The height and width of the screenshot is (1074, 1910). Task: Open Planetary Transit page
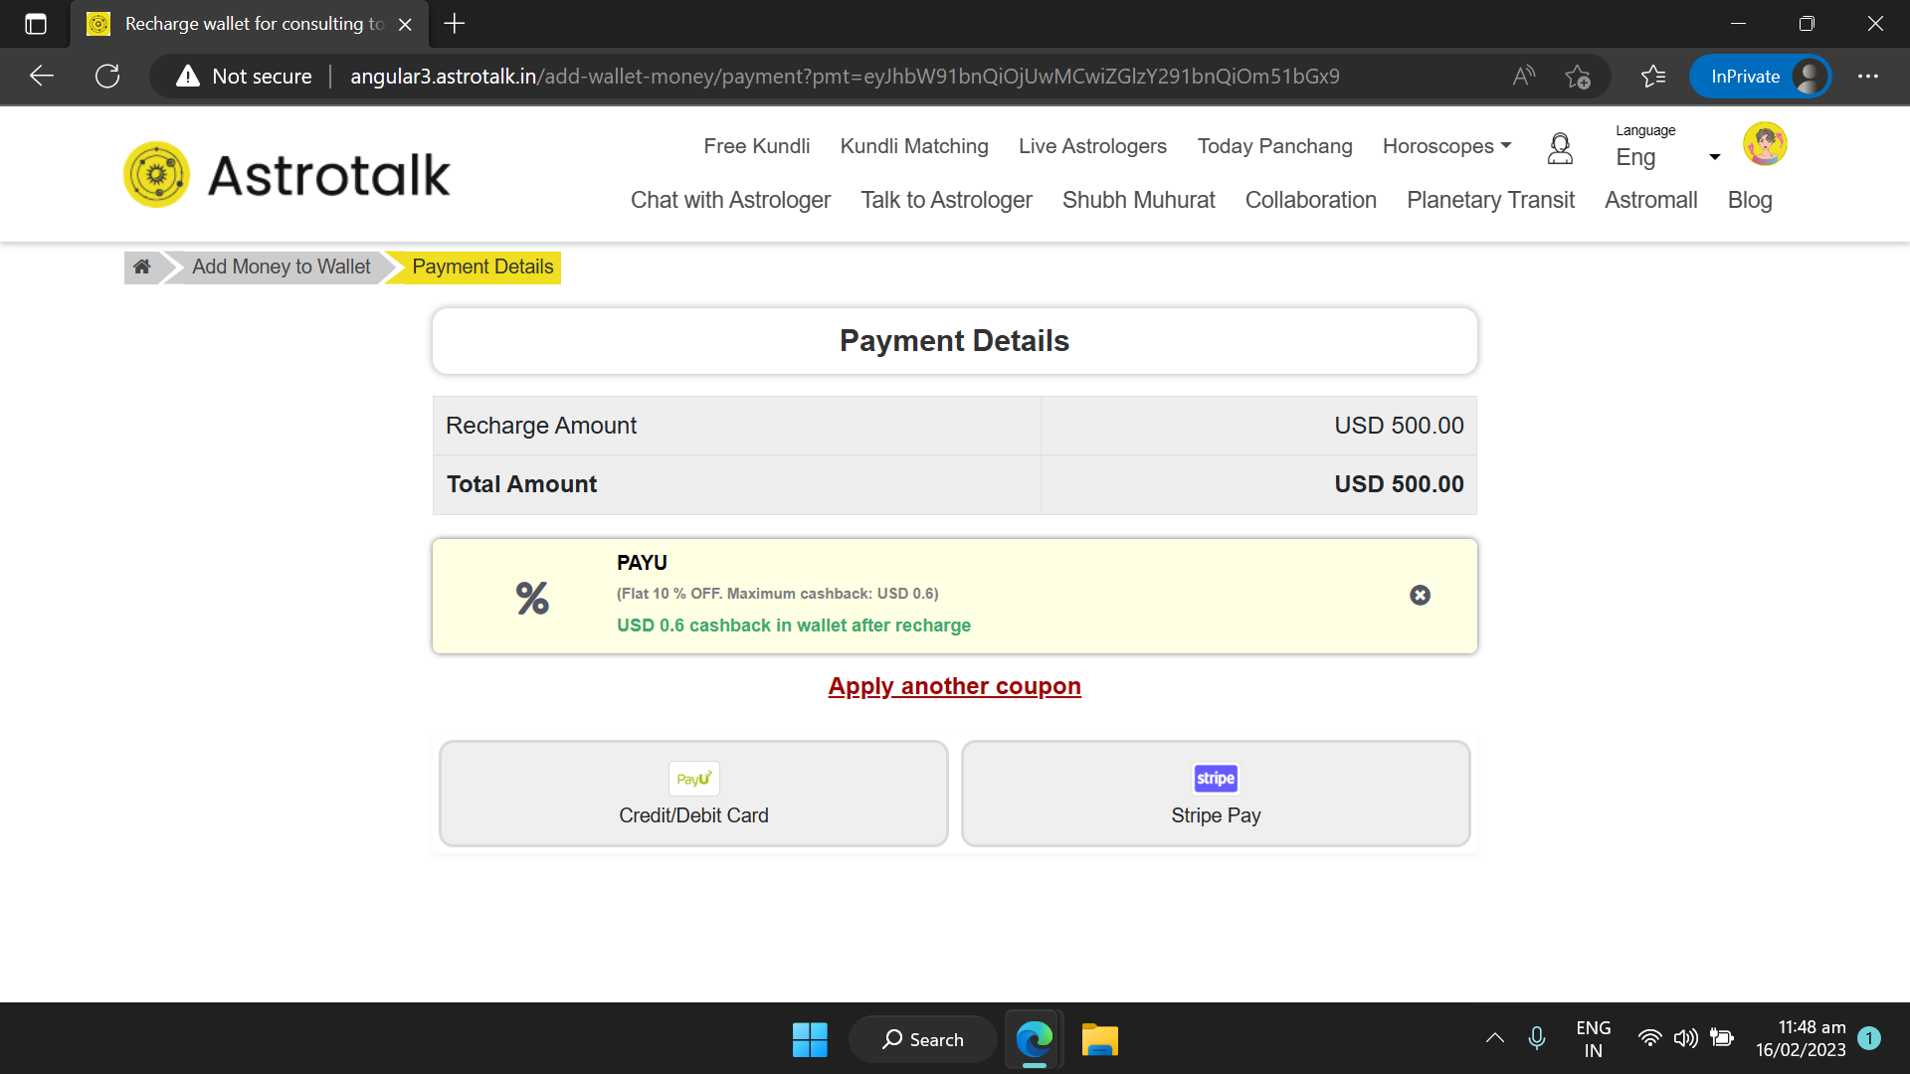[x=1490, y=200]
